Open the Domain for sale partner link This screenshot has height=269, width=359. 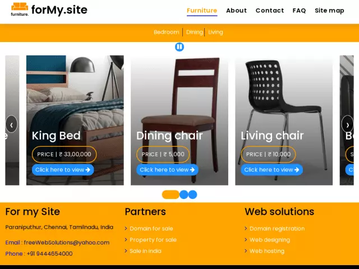tap(151, 229)
